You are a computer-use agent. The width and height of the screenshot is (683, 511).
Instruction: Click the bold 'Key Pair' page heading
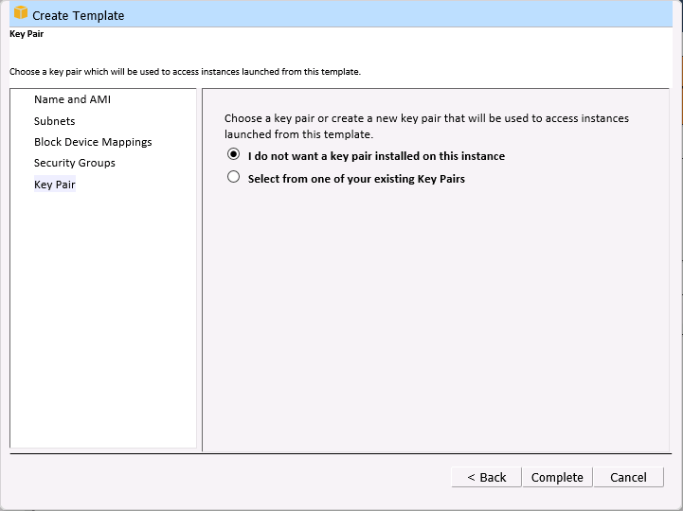27,34
